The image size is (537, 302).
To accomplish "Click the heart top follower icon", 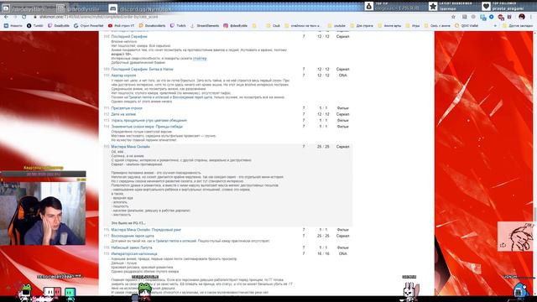I will [486, 6].
